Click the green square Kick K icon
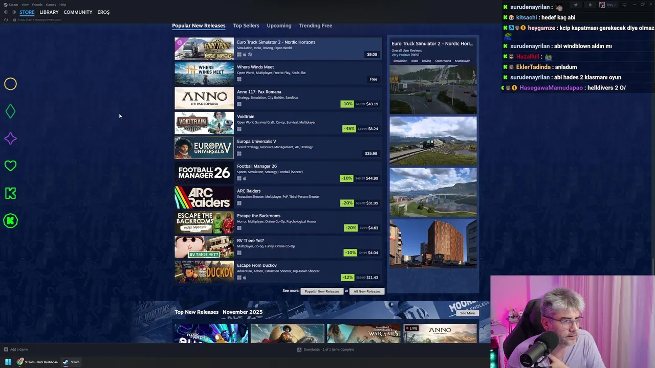Viewport: 655px width, 368px height. tap(10, 193)
